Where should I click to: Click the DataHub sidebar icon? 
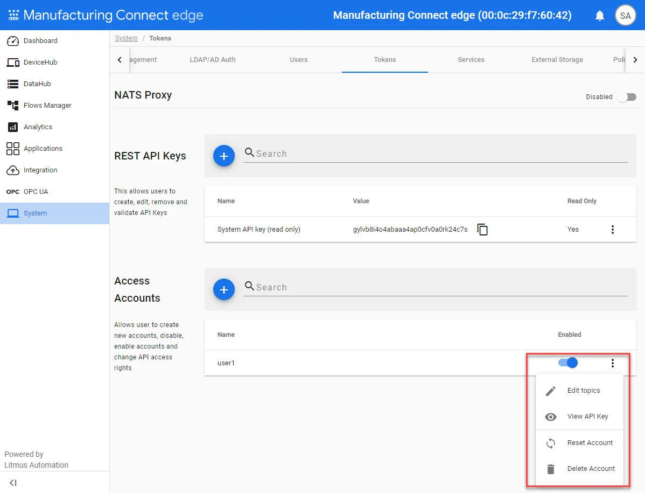point(13,84)
